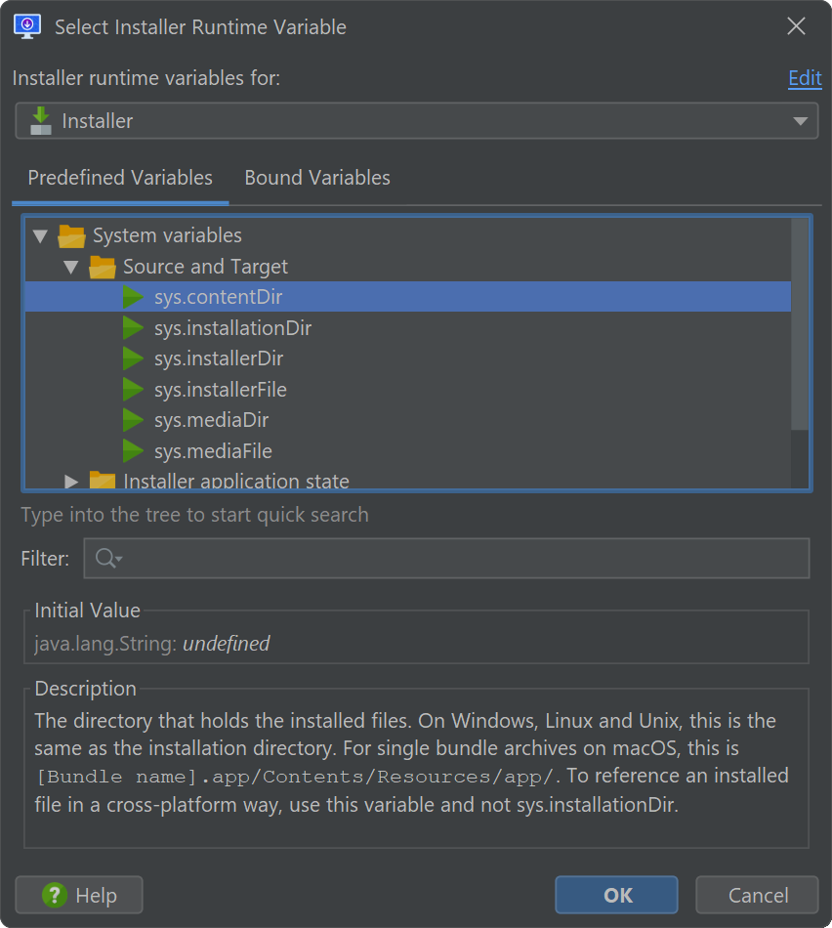Confirm selection with the OK button

[x=616, y=895]
